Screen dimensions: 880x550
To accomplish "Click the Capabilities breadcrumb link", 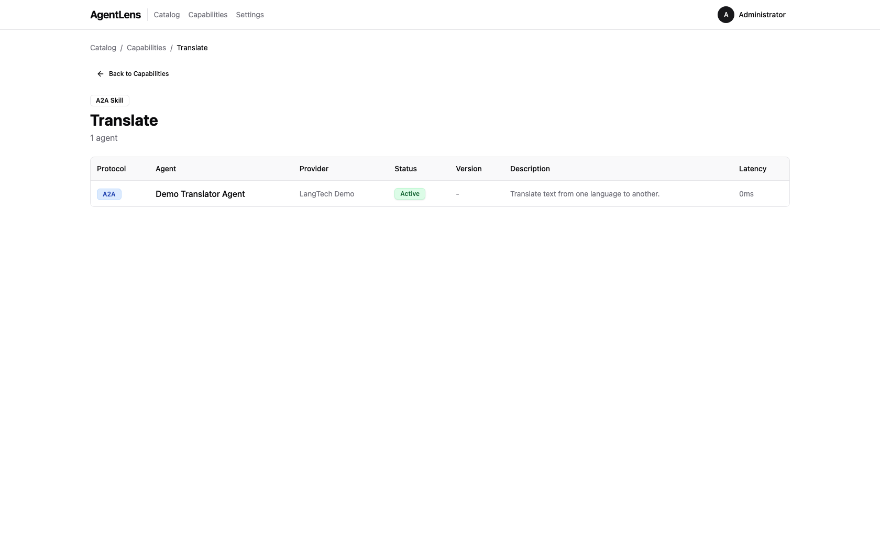I will [146, 48].
